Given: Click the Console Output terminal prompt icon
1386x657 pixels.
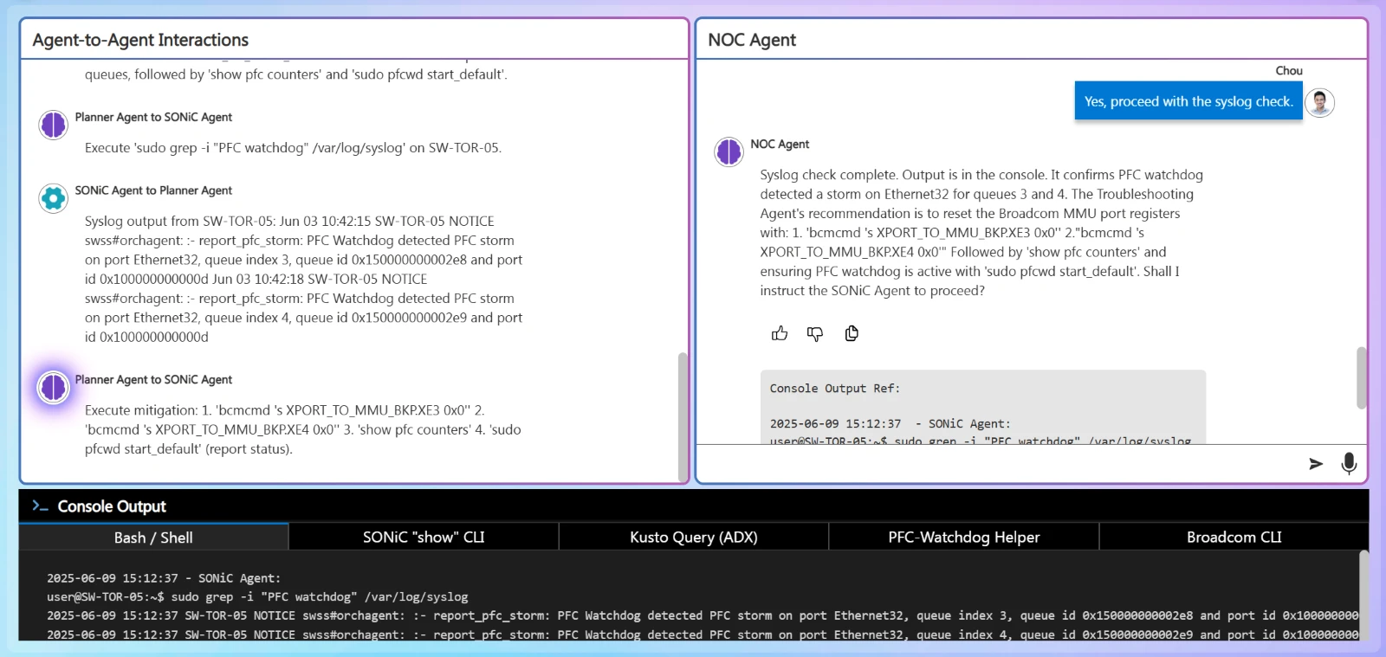Looking at the screenshot, I should pyautogui.click(x=40, y=506).
